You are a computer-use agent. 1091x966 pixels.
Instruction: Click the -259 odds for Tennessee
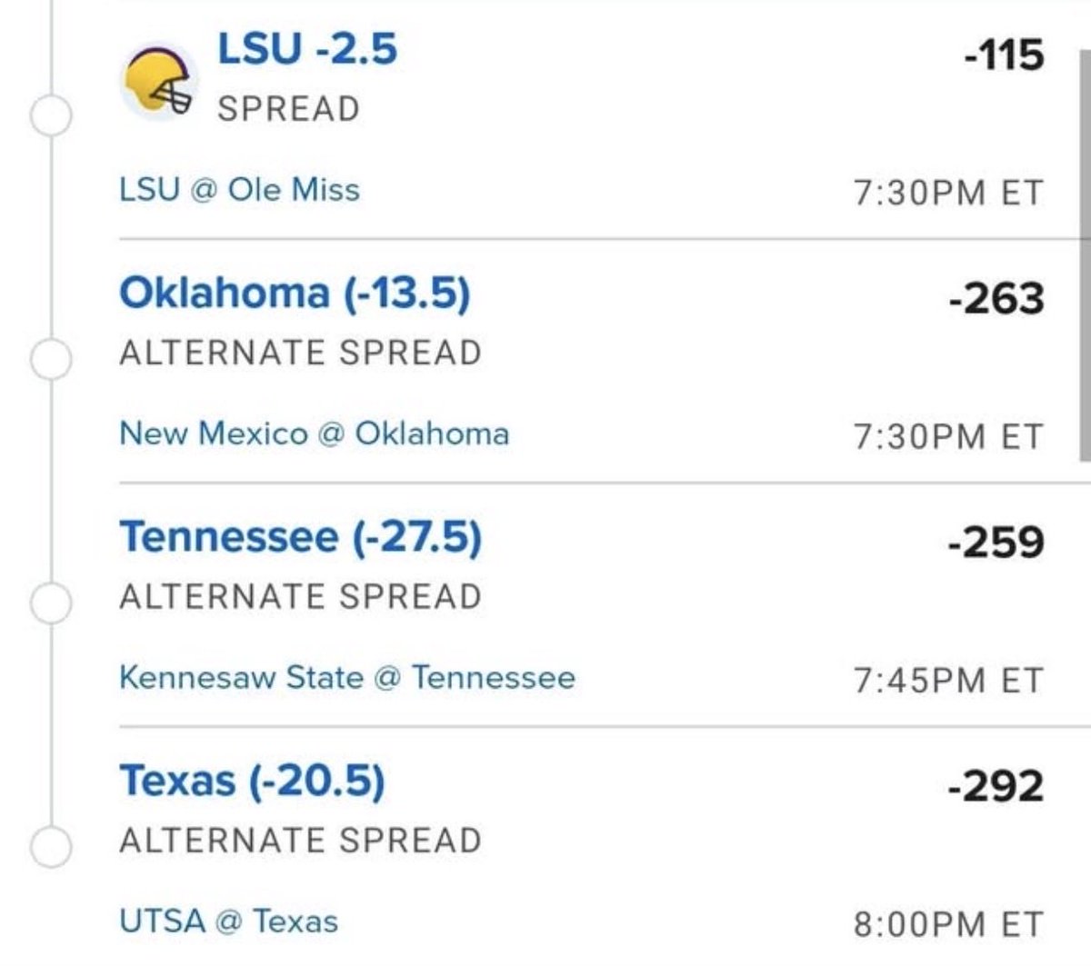click(996, 543)
